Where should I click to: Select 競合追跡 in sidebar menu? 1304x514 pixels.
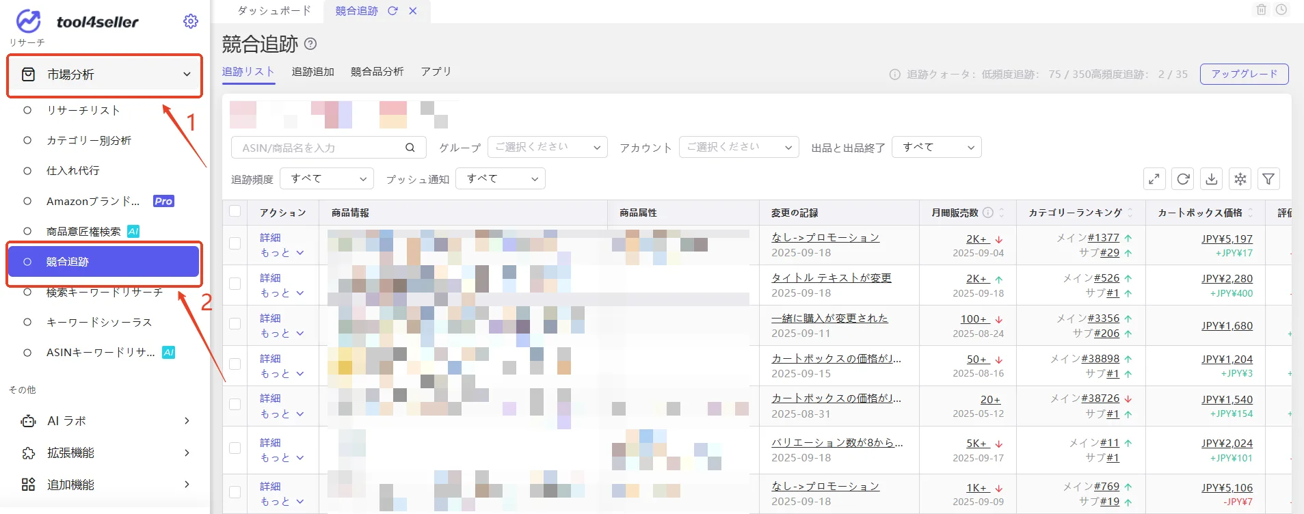pos(103,262)
